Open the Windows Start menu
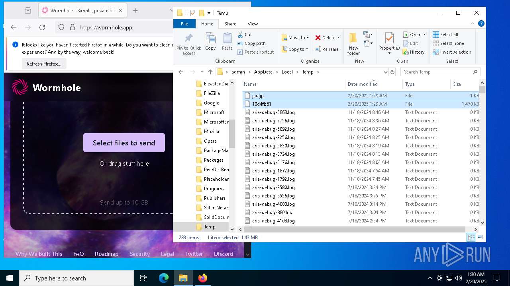 (x=10, y=278)
